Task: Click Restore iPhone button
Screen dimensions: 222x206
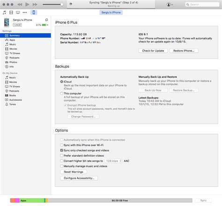Action: click(184, 51)
